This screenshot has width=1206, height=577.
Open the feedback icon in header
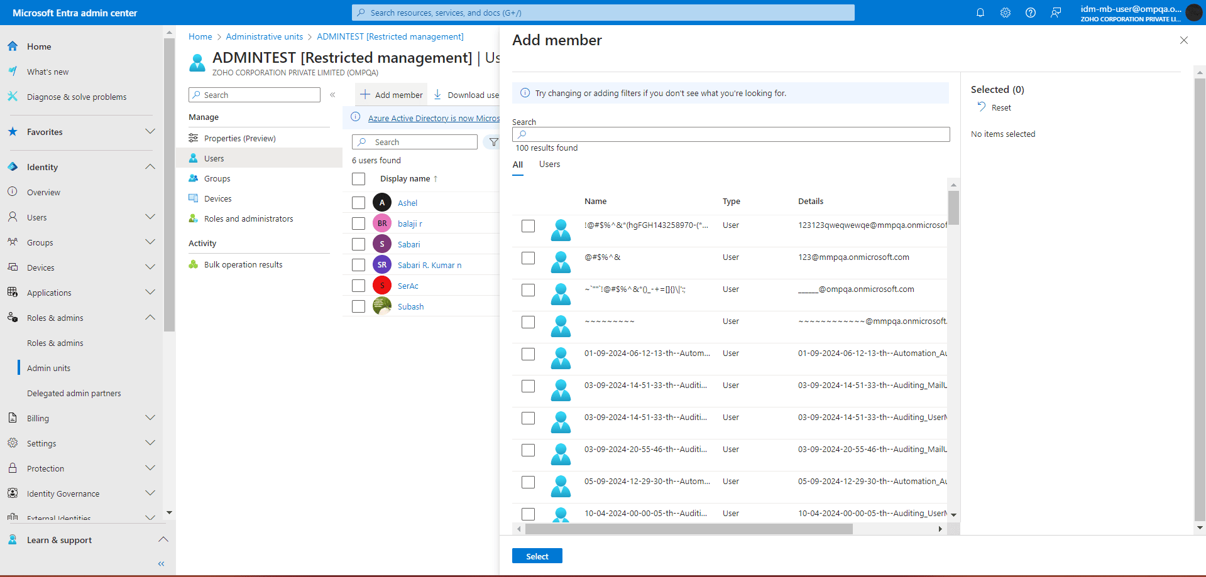point(1056,13)
